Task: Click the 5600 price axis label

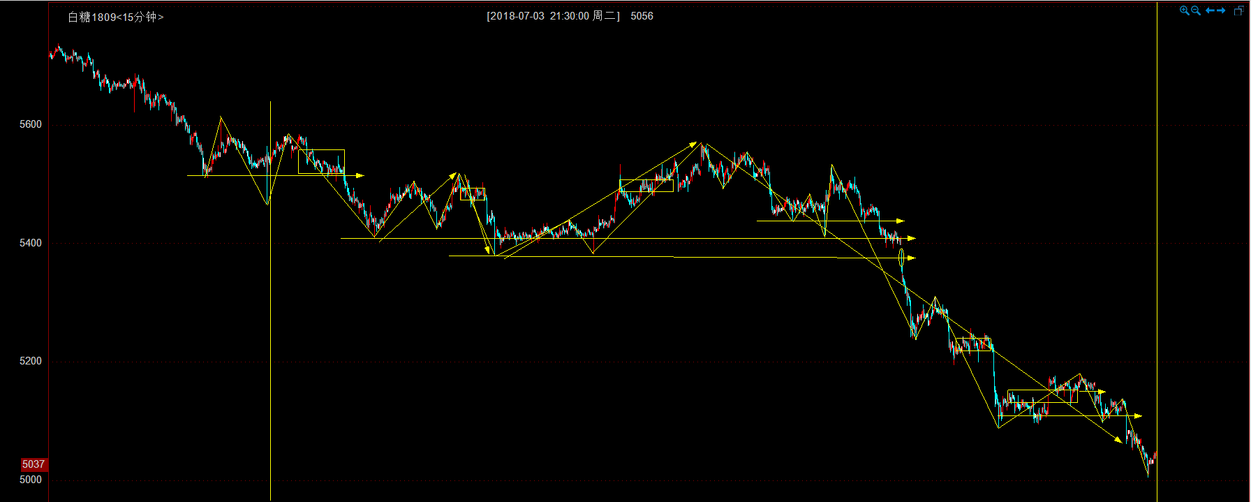Action: 31,125
